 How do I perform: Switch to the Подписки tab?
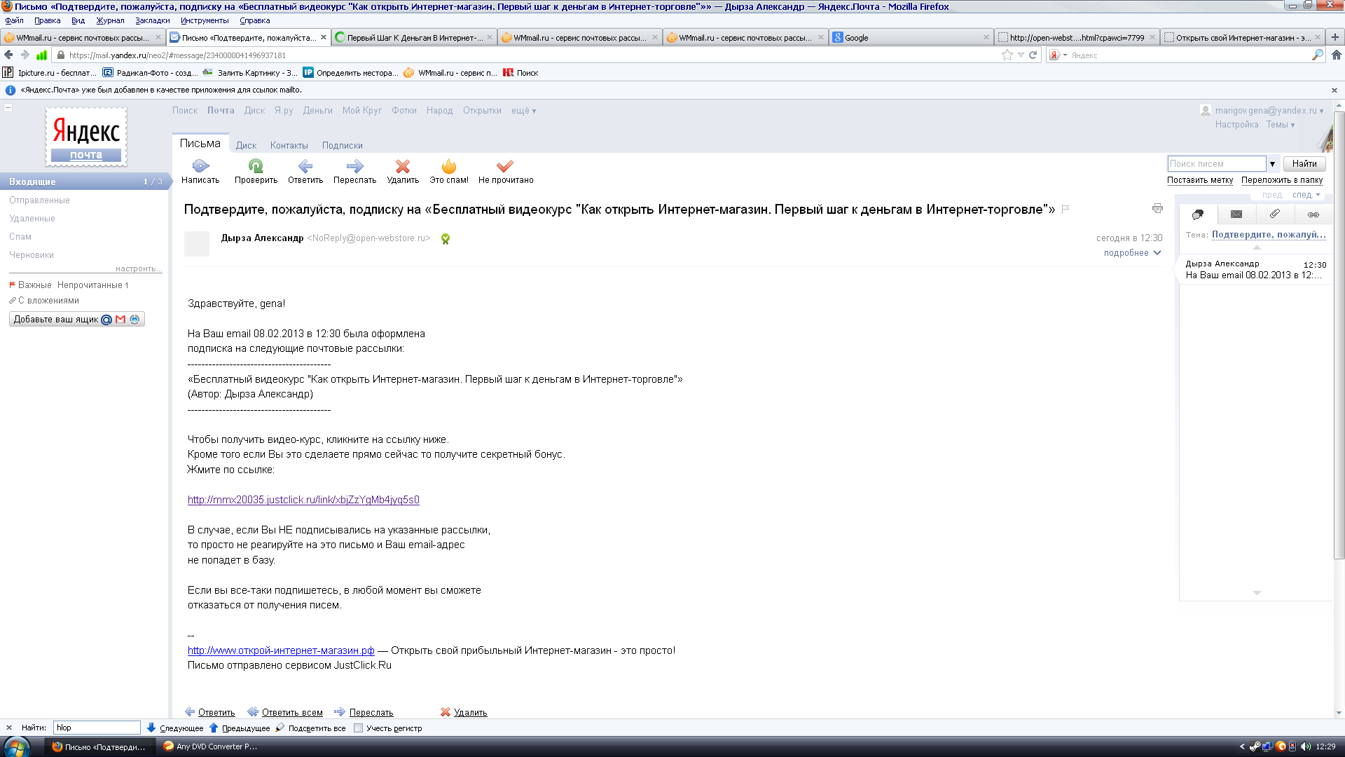342,146
